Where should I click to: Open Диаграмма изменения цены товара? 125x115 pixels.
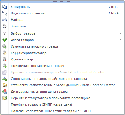tap(63, 92)
